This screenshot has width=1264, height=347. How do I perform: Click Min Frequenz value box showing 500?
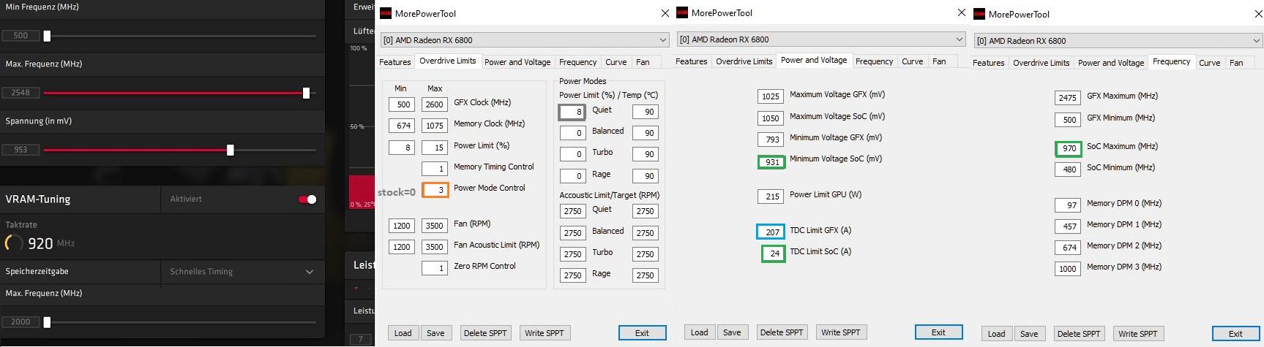tap(20, 36)
